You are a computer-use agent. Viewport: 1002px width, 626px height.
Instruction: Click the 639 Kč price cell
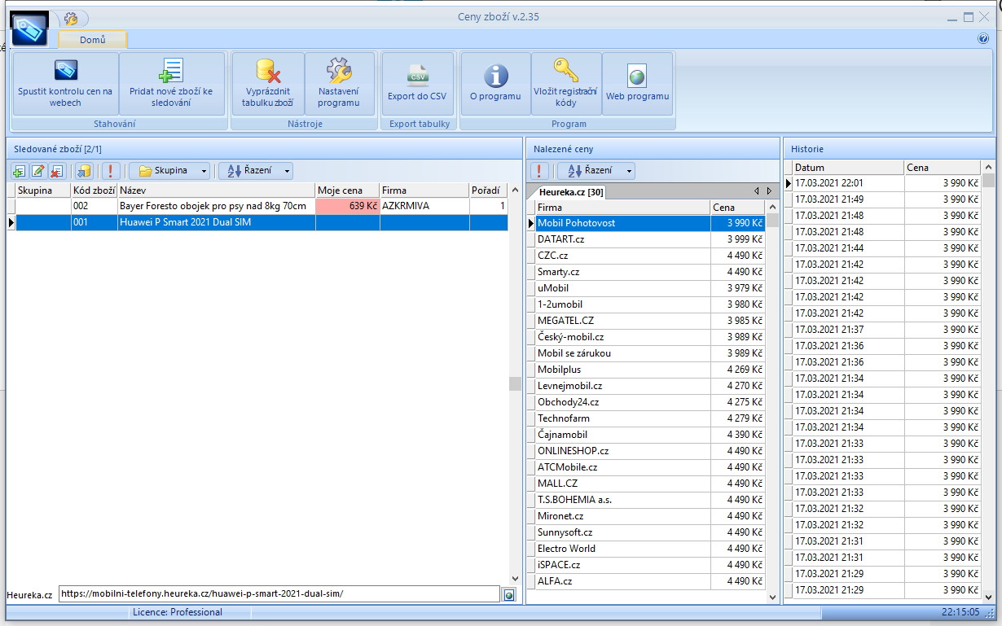pos(347,207)
